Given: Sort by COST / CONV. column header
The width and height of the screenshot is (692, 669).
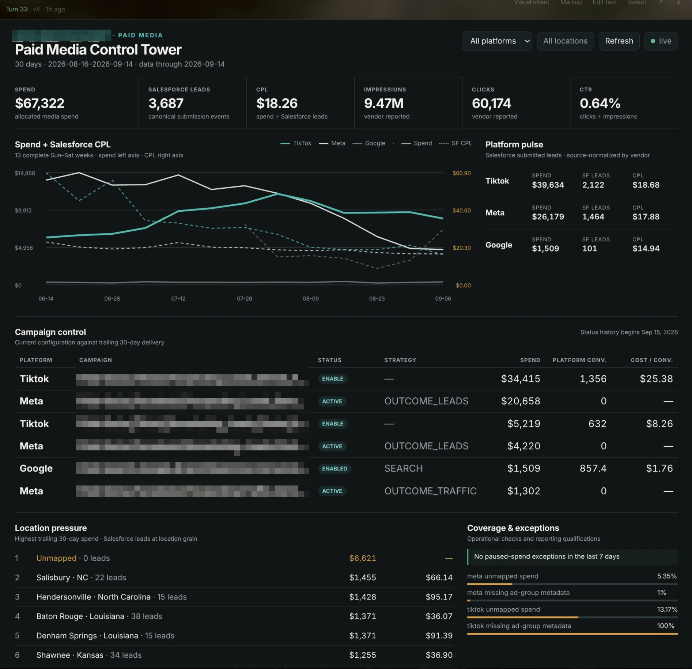Looking at the screenshot, I should coord(652,360).
